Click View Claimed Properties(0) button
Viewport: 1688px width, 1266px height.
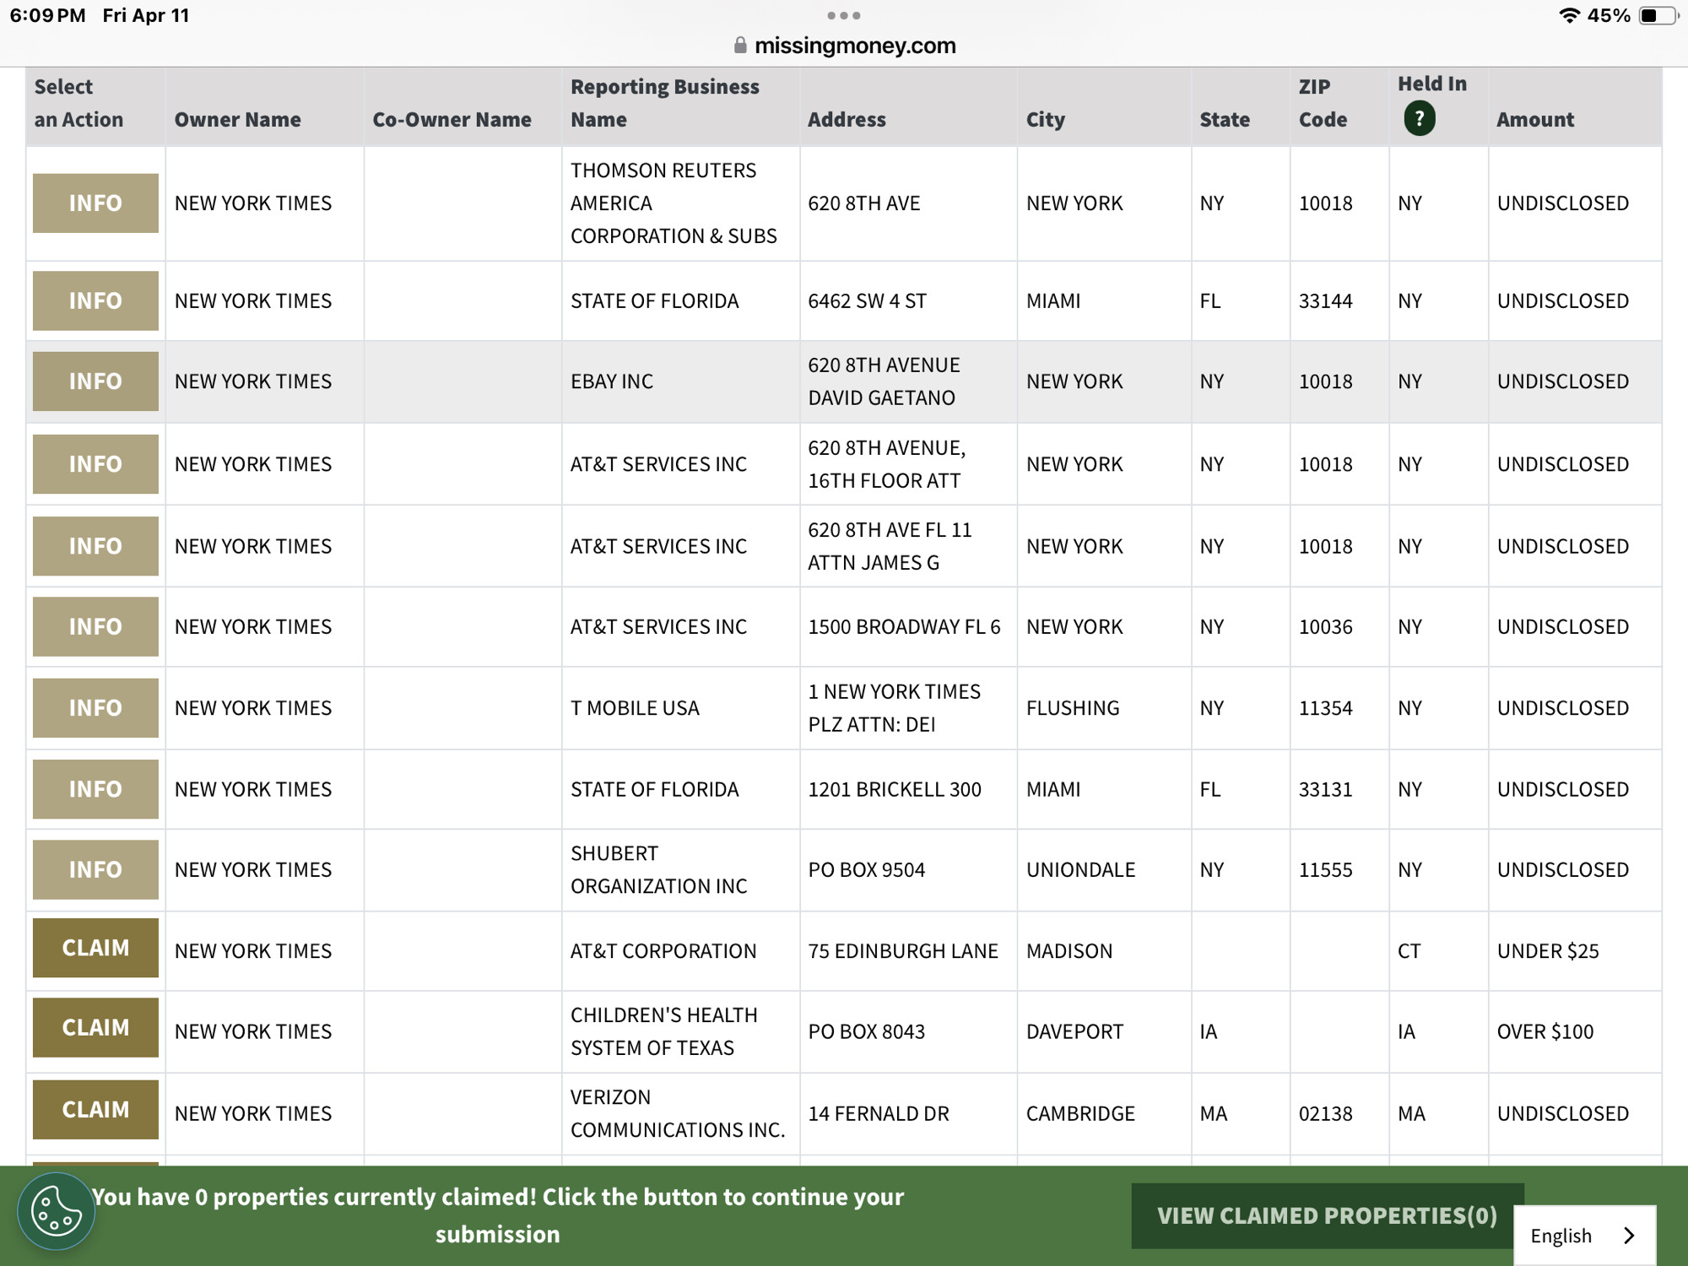[x=1327, y=1215]
